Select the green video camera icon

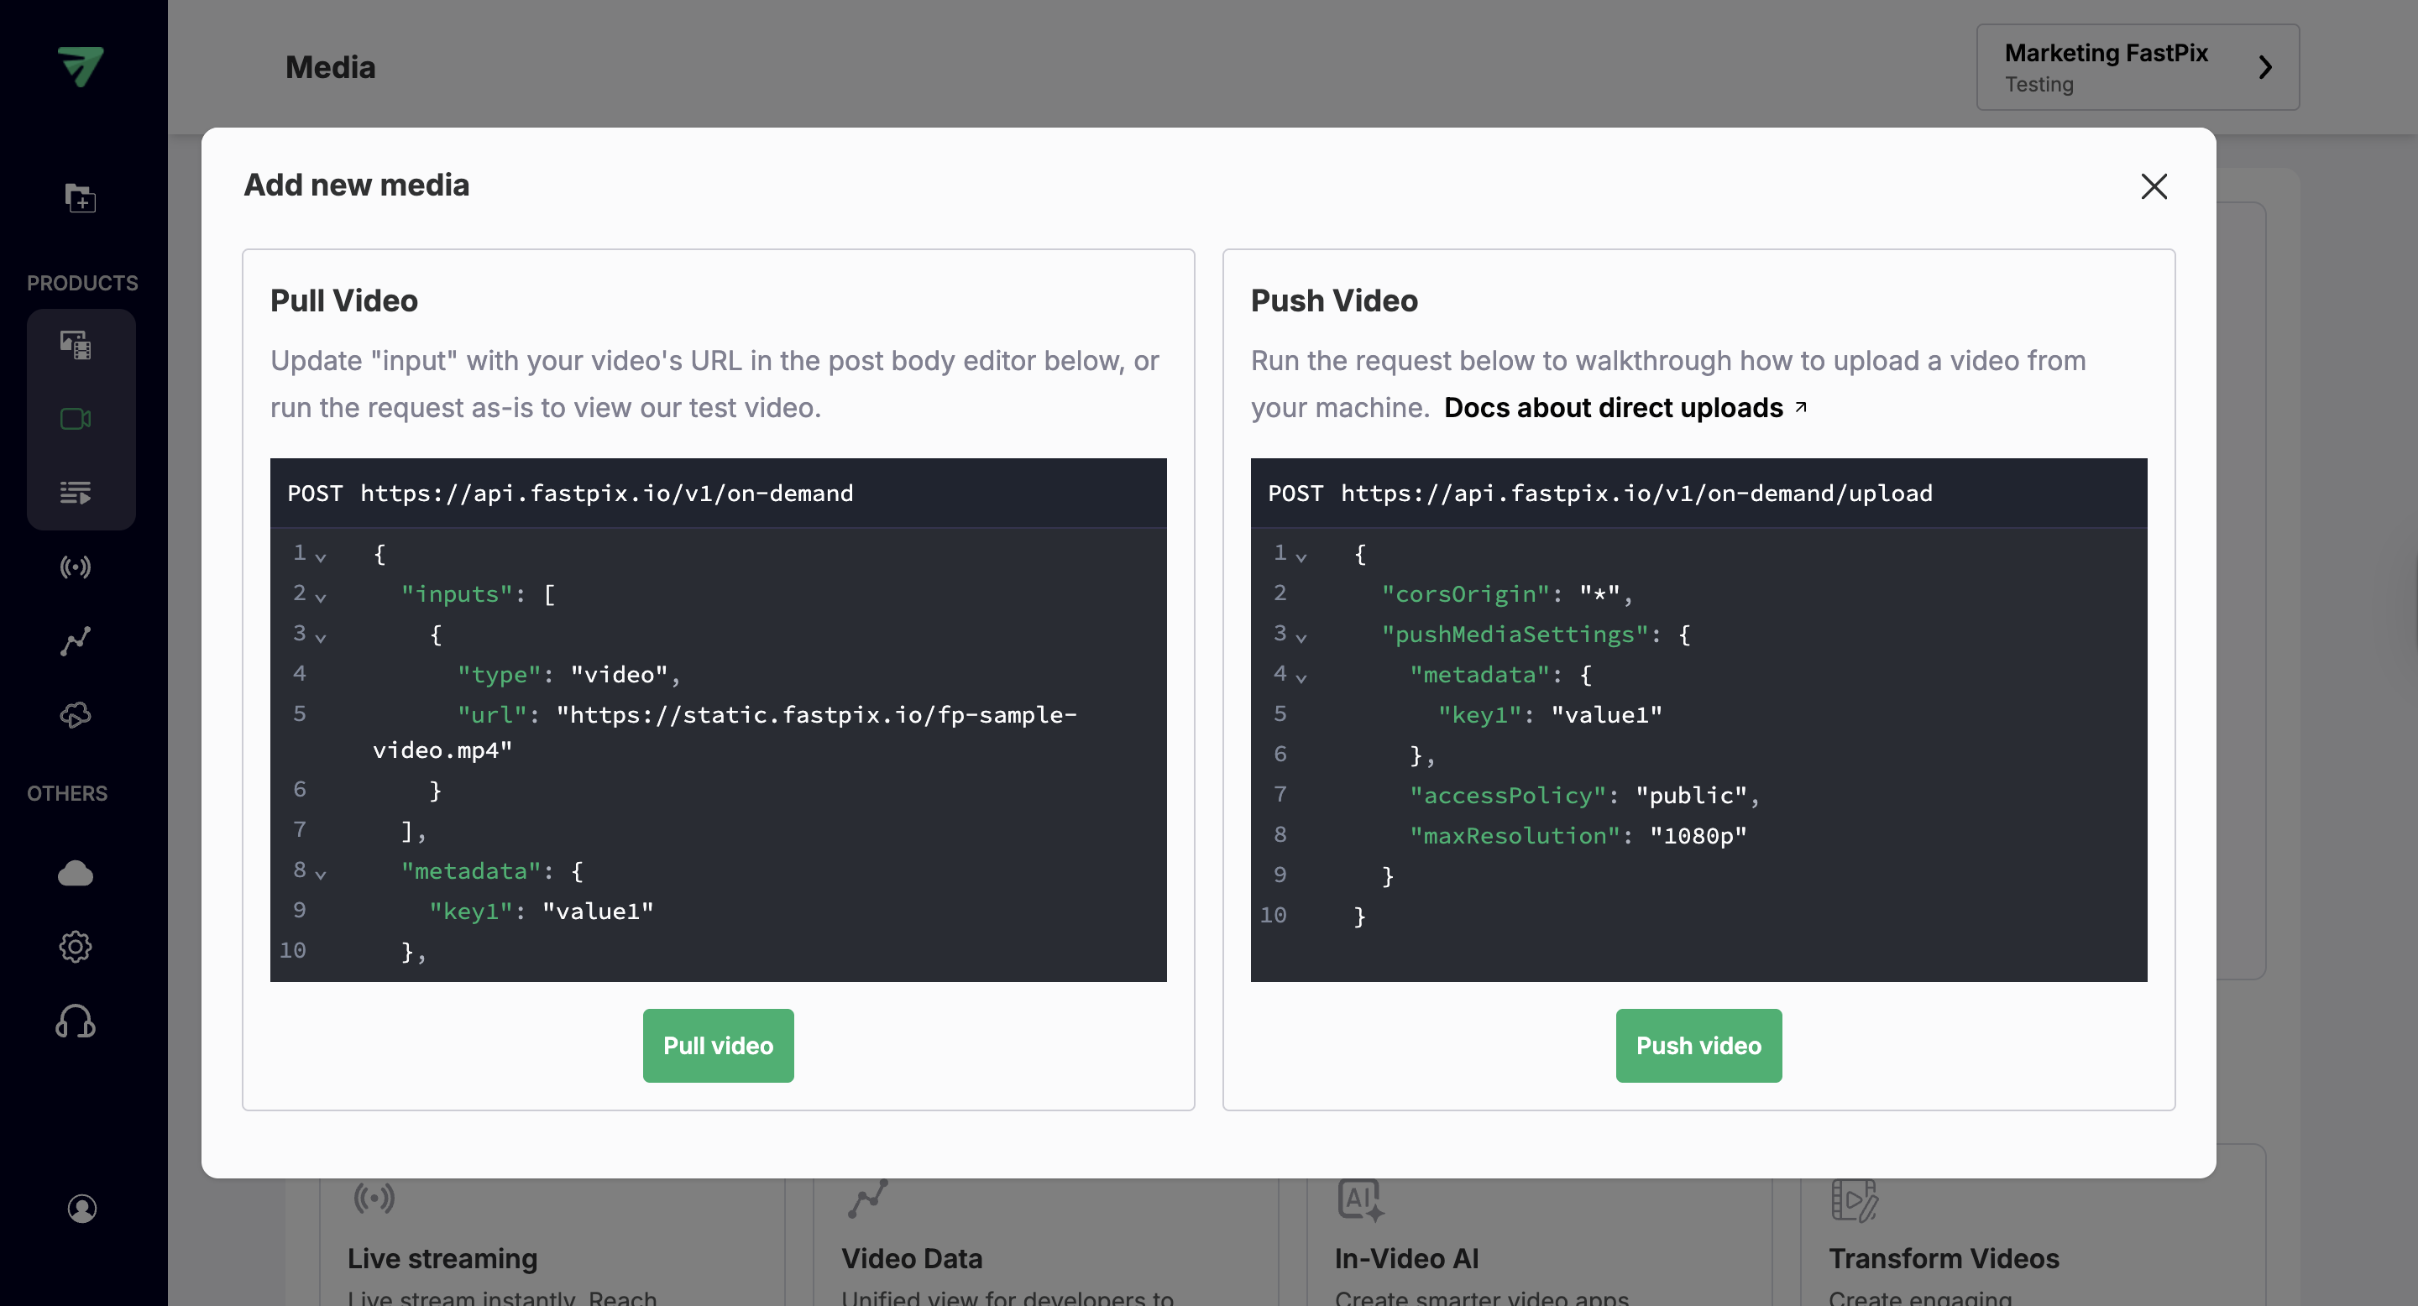point(75,420)
